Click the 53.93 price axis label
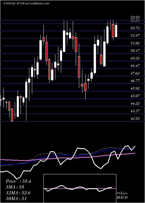This screenshot has width=145, height=203. pos(135,17)
